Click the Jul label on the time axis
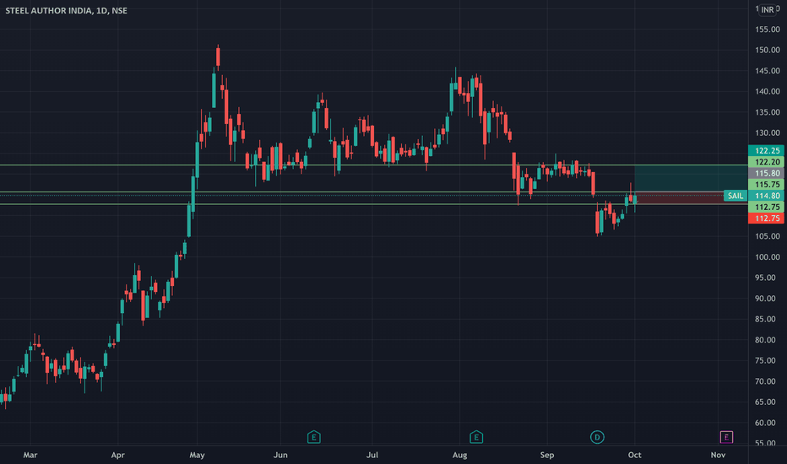Image resolution: width=787 pixels, height=464 pixels. coord(372,455)
